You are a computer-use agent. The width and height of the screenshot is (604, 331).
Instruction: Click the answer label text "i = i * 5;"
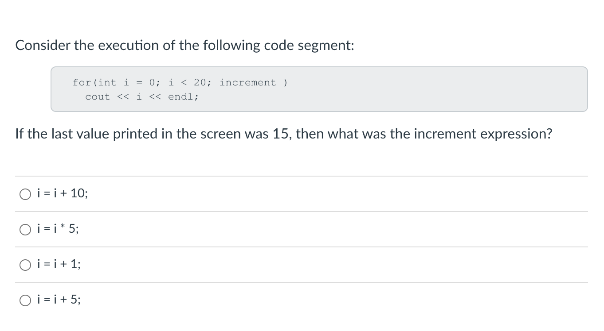(x=58, y=229)
